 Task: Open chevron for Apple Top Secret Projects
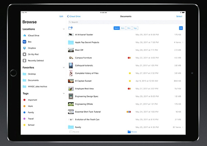click(x=183, y=42)
